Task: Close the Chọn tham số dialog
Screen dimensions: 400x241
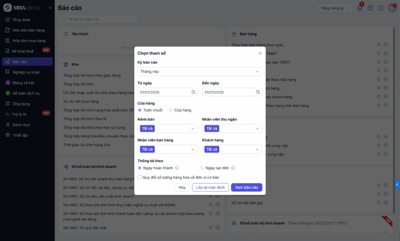Action: (260, 53)
